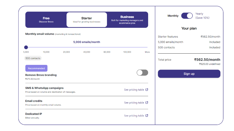
Task: Click the Sign up button
Action: (x=189, y=74)
